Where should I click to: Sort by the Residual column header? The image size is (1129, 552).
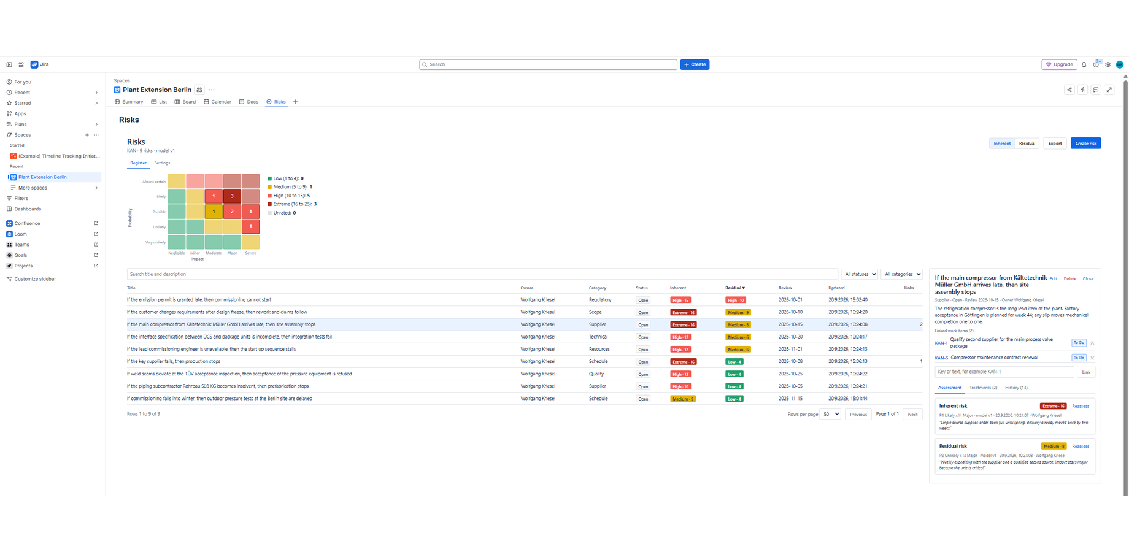coord(735,288)
